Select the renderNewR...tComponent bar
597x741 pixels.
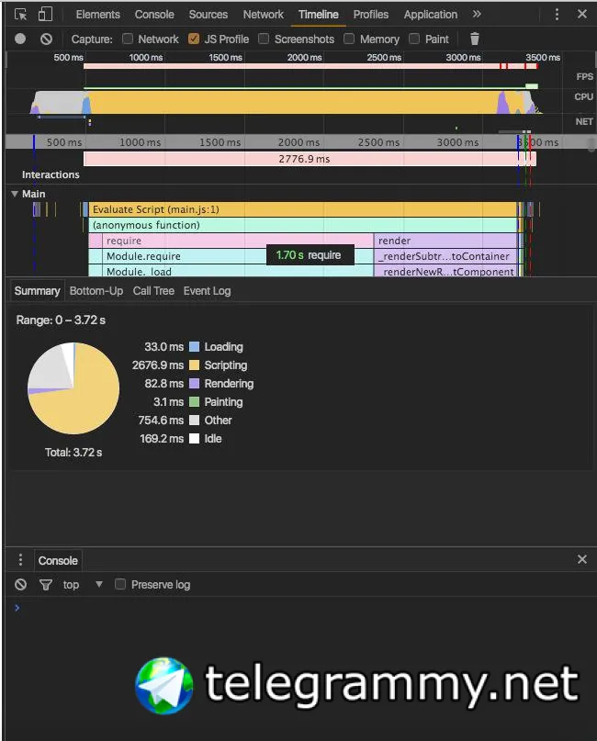click(x=445, y=271)
